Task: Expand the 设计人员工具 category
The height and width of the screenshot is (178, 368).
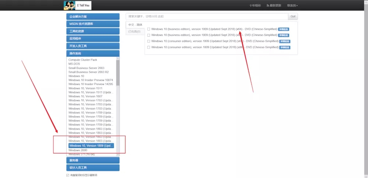Action: (x=93, y=168)
